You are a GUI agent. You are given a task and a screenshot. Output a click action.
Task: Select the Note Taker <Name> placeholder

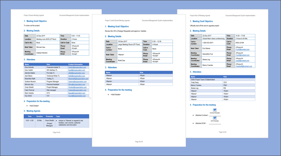point(121,55)
